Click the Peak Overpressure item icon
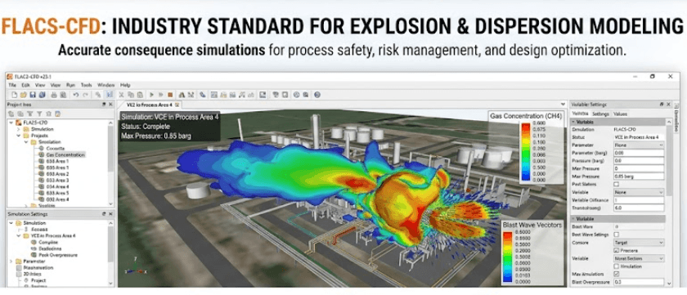The image size is (687, 295). (34, 255)
